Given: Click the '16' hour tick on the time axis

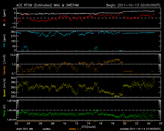Looking at the screenshot, I should tap(101, 123).
